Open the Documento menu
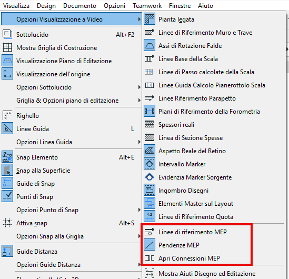Image resolution: width=289 pixels, height=279 pixels. 79,6
